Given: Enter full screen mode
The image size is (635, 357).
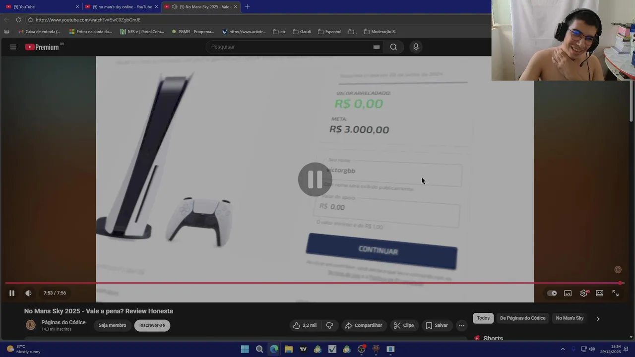Looking at the screenshot, I should (x=615, y=293).
